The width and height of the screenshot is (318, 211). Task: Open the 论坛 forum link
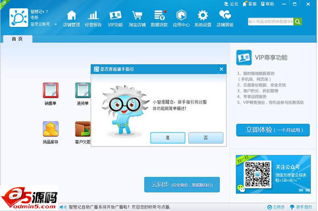231,4
